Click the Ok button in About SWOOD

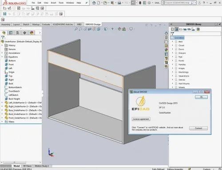(x=201, y=97)
